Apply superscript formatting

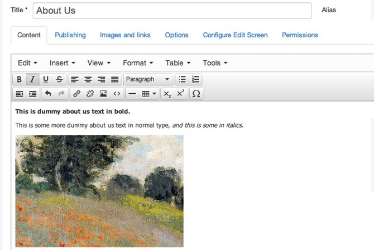(180, 94)
